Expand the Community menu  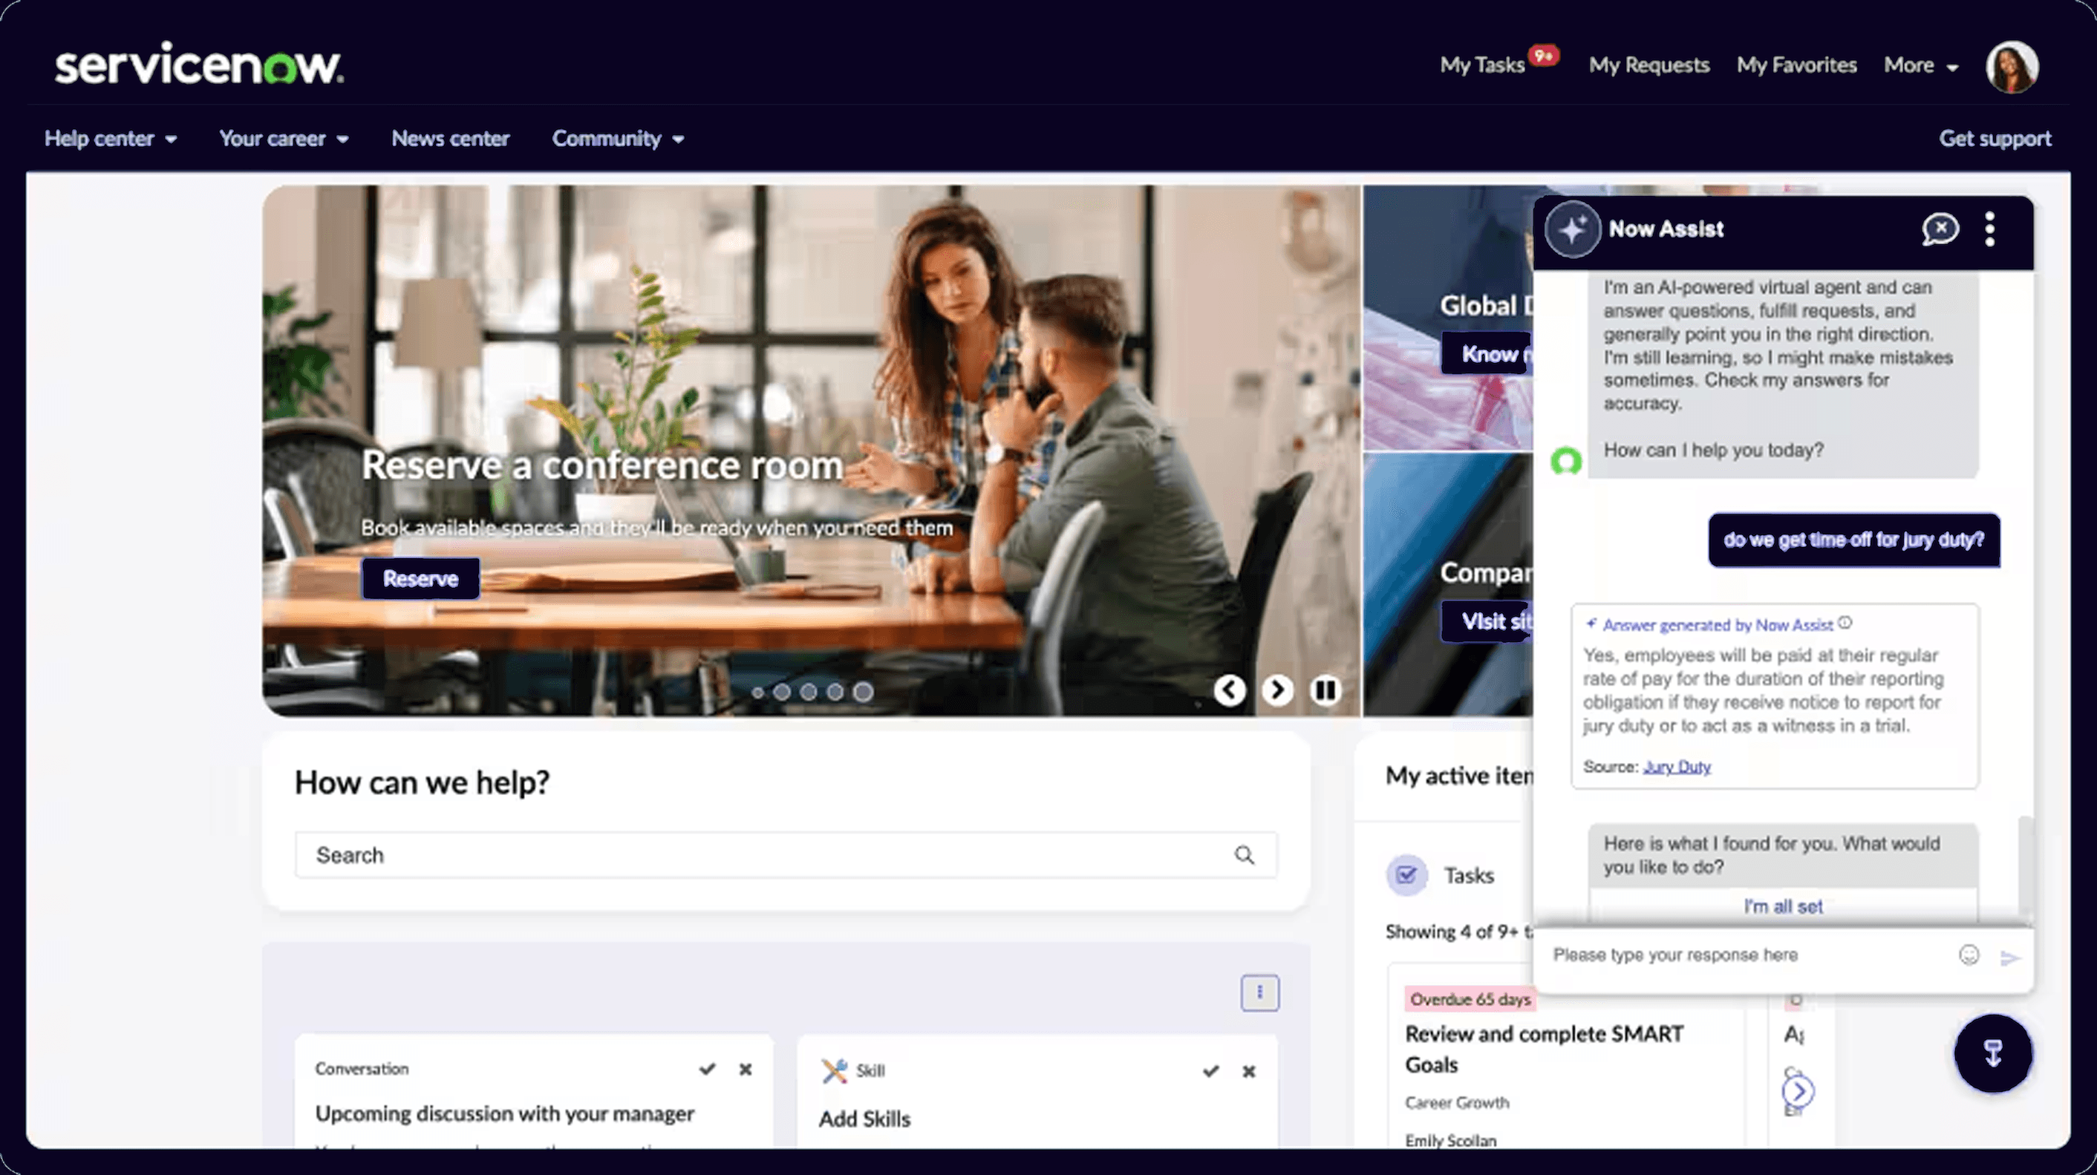click(x=618, y=139)
